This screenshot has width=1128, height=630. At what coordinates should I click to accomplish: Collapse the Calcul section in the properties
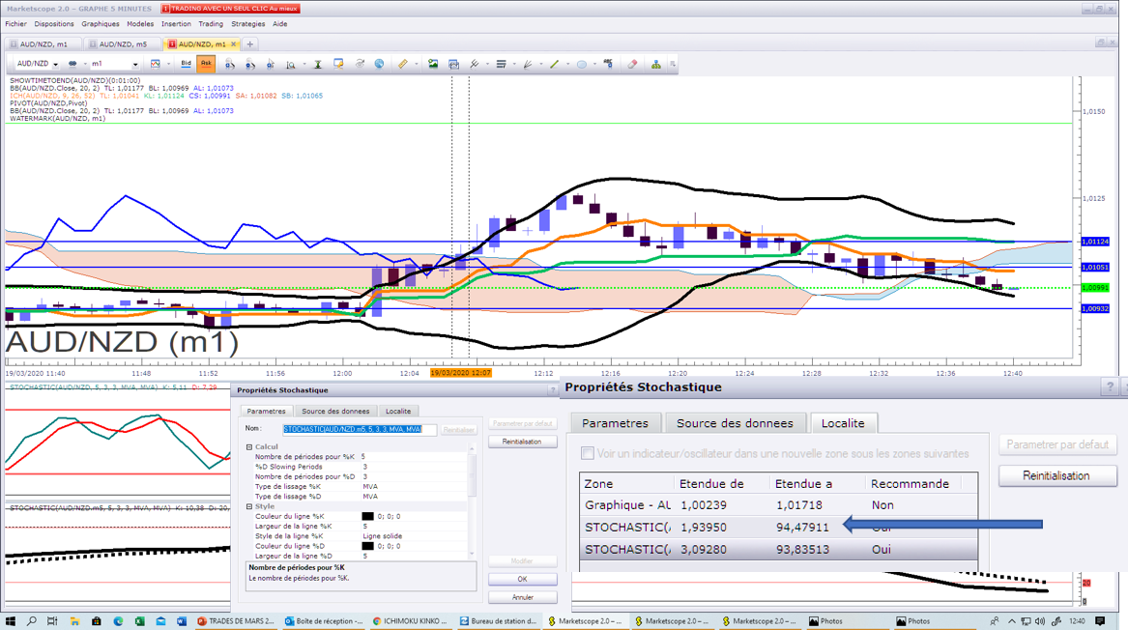point(249,446)
